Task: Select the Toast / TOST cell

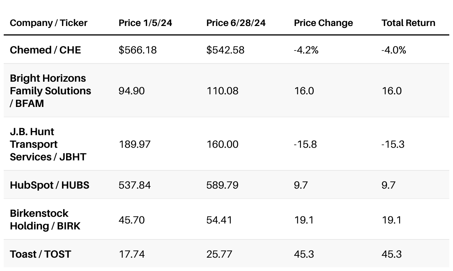Action: click(x=40, y=254)
